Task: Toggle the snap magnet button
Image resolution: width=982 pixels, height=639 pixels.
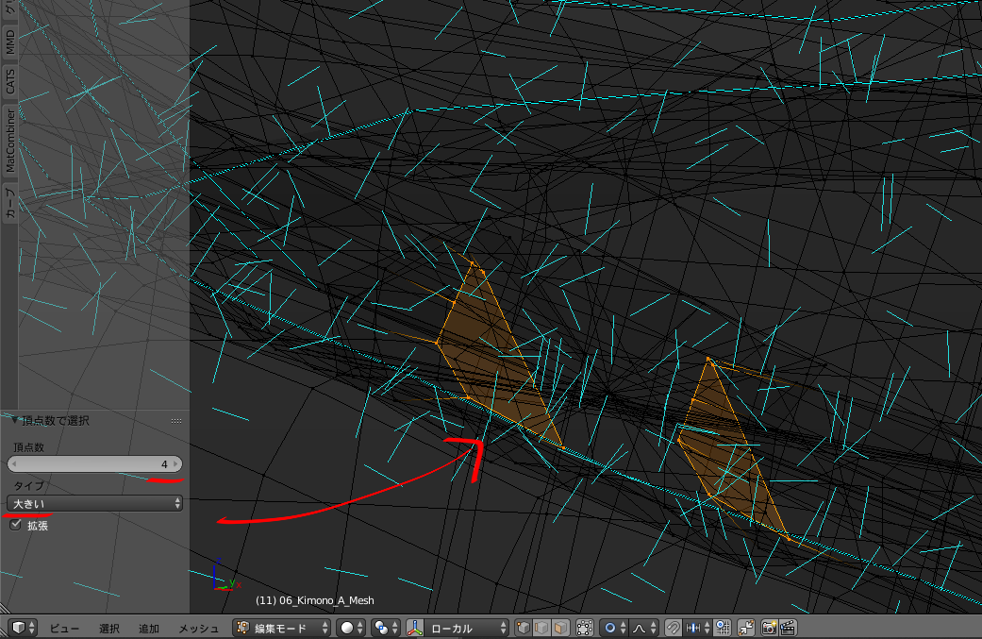Action: (x=674, y=628)
